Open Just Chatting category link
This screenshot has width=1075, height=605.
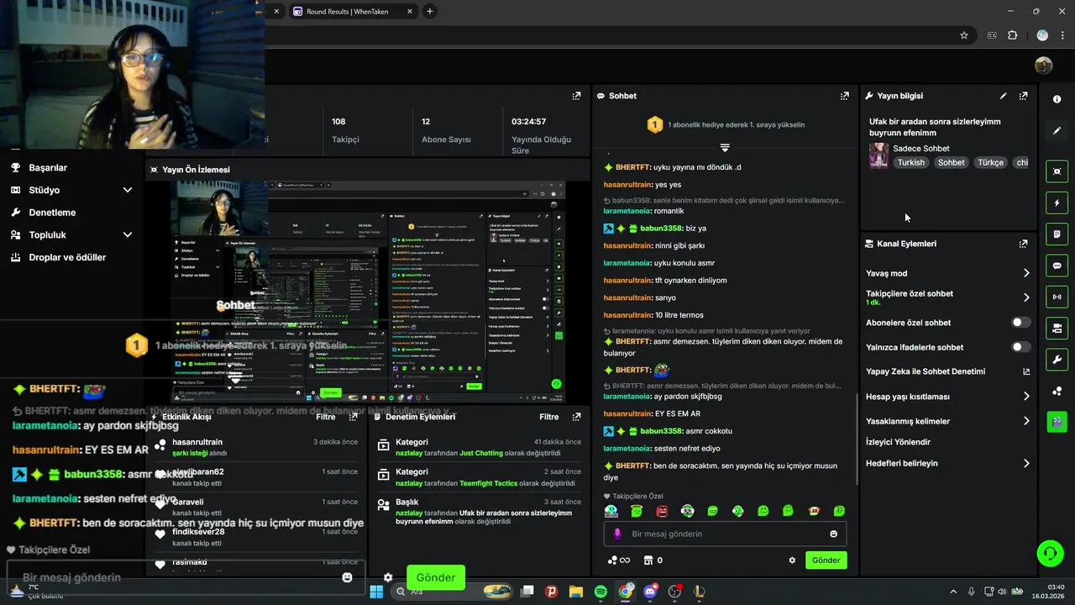[481, 453]
